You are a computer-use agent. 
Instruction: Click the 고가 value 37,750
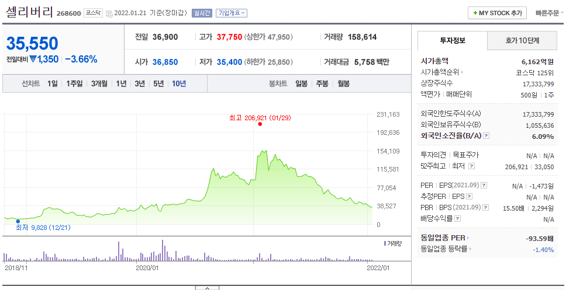230,37
